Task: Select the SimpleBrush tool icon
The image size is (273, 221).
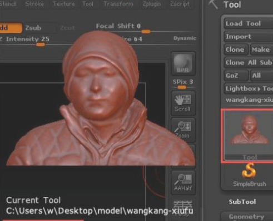Action: 249,175
